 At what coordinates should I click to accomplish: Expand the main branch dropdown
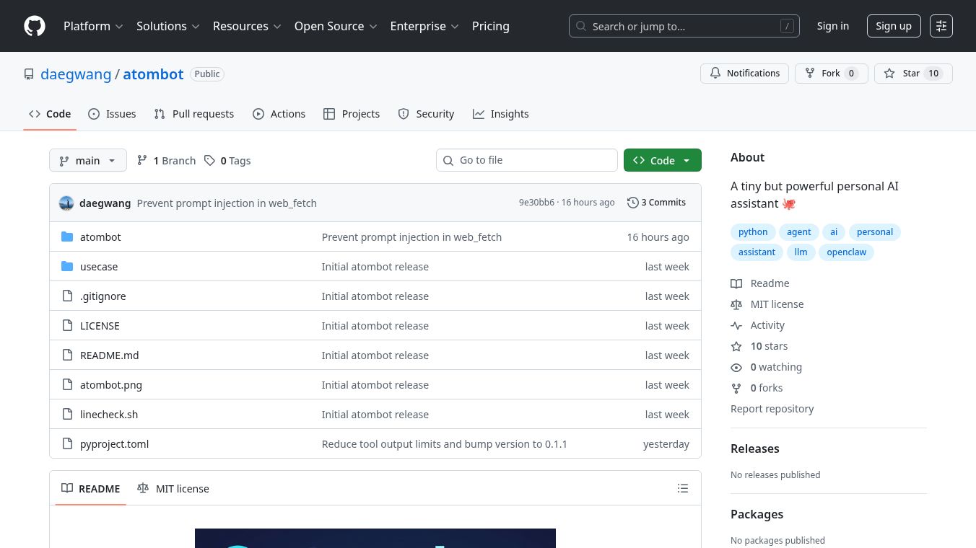[x=88, y=161]
